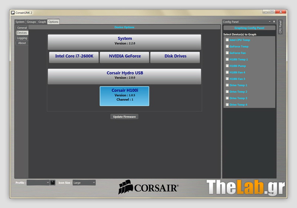This screenshot has width=297, height=208.
Task: Minimize the CorsairLINK 2 window
Action: (x=266, y=12)
